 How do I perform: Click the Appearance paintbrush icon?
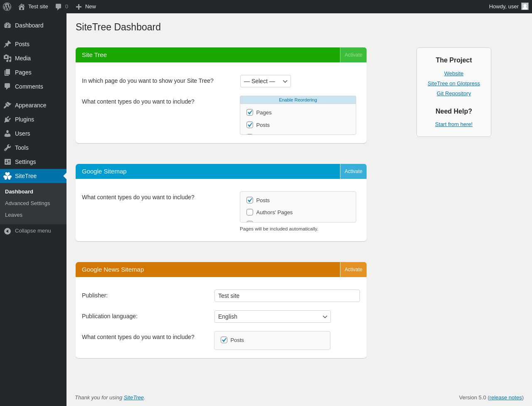click(x=7, y=105)
